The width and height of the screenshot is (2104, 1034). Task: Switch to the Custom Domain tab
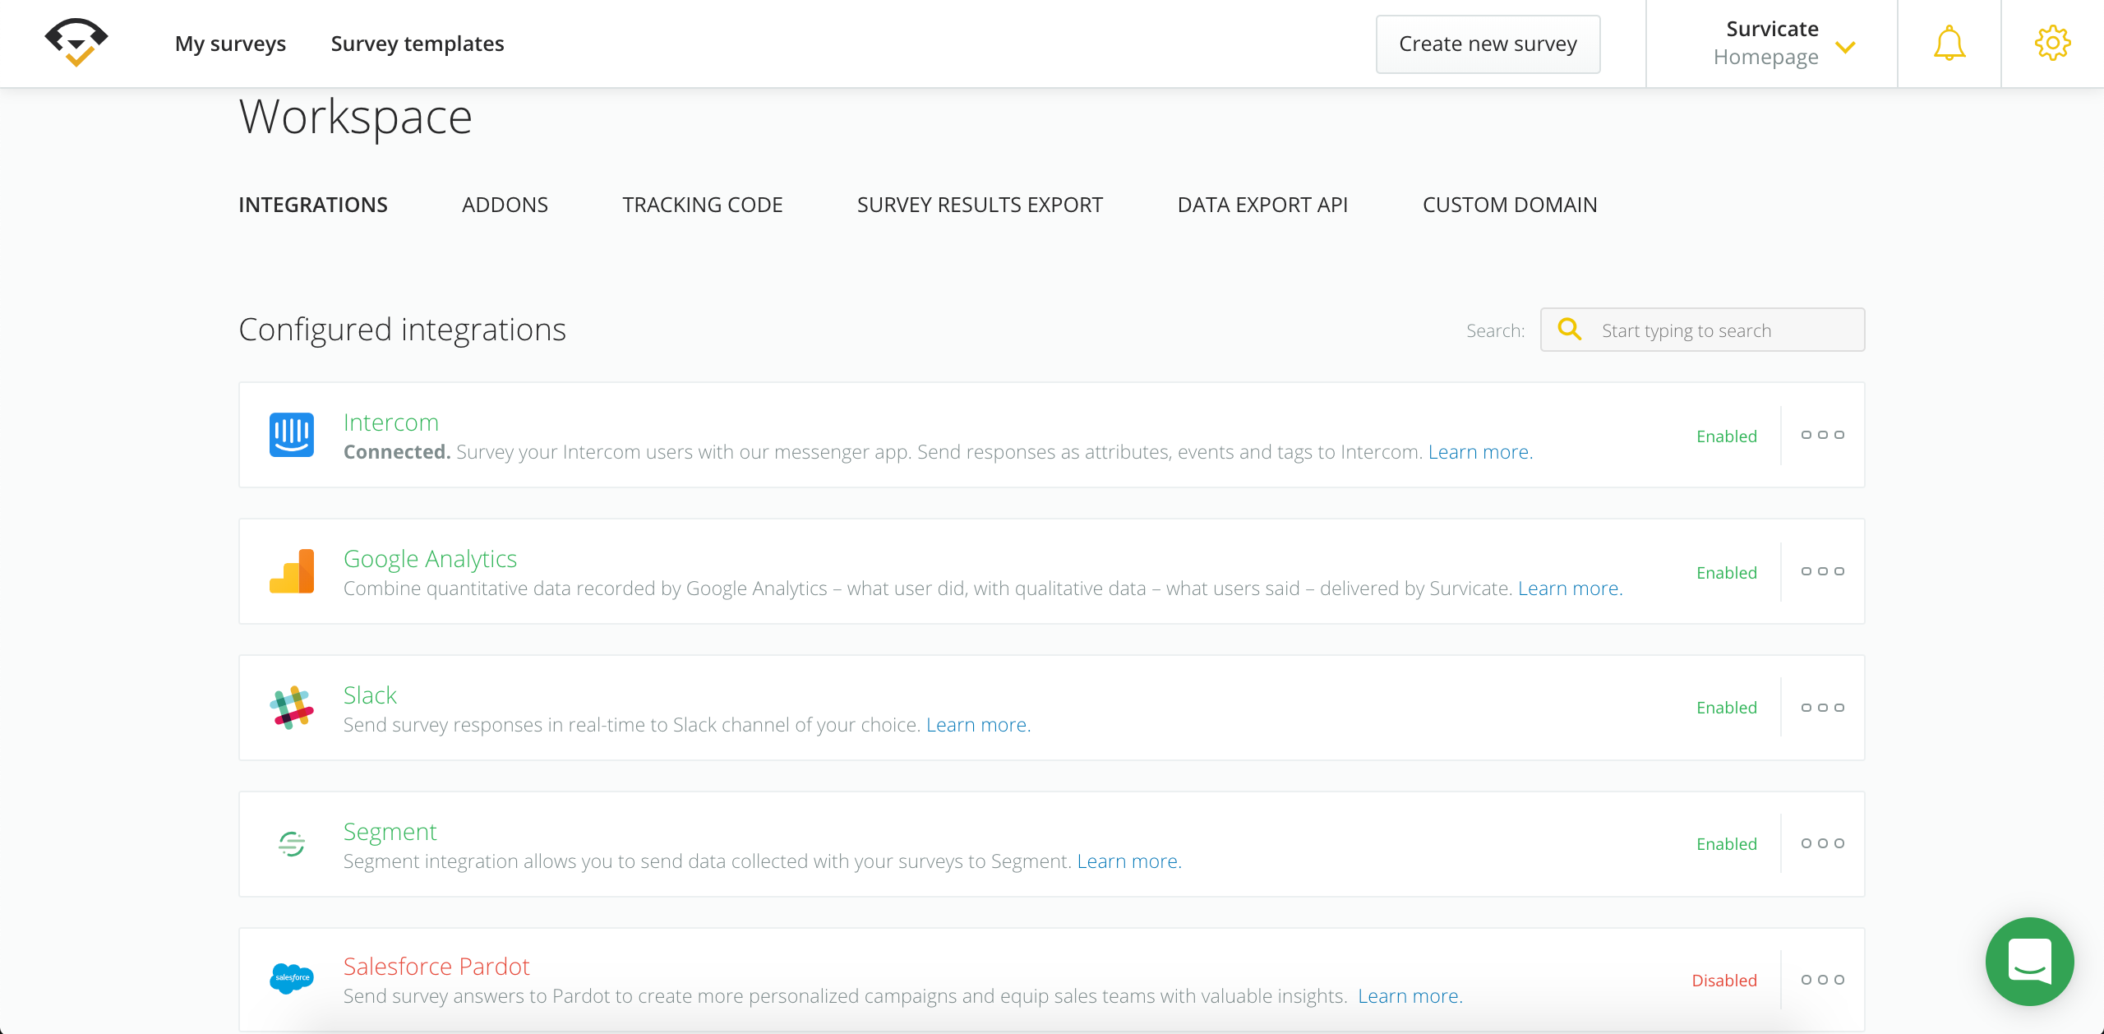(1510, 205)
